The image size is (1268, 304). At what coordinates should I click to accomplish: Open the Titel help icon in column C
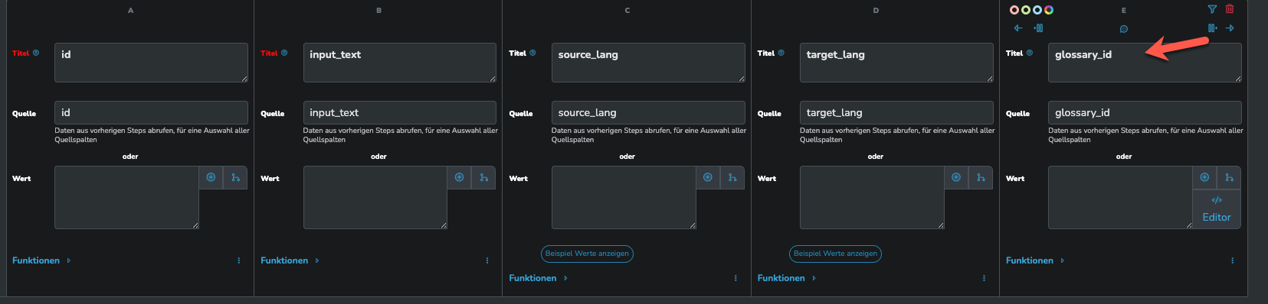point(532,53)
